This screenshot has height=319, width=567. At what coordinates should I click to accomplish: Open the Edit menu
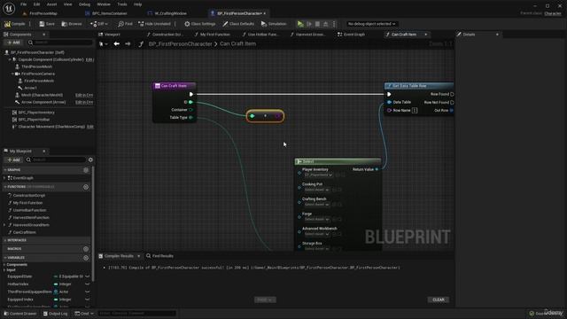[36, 4]
